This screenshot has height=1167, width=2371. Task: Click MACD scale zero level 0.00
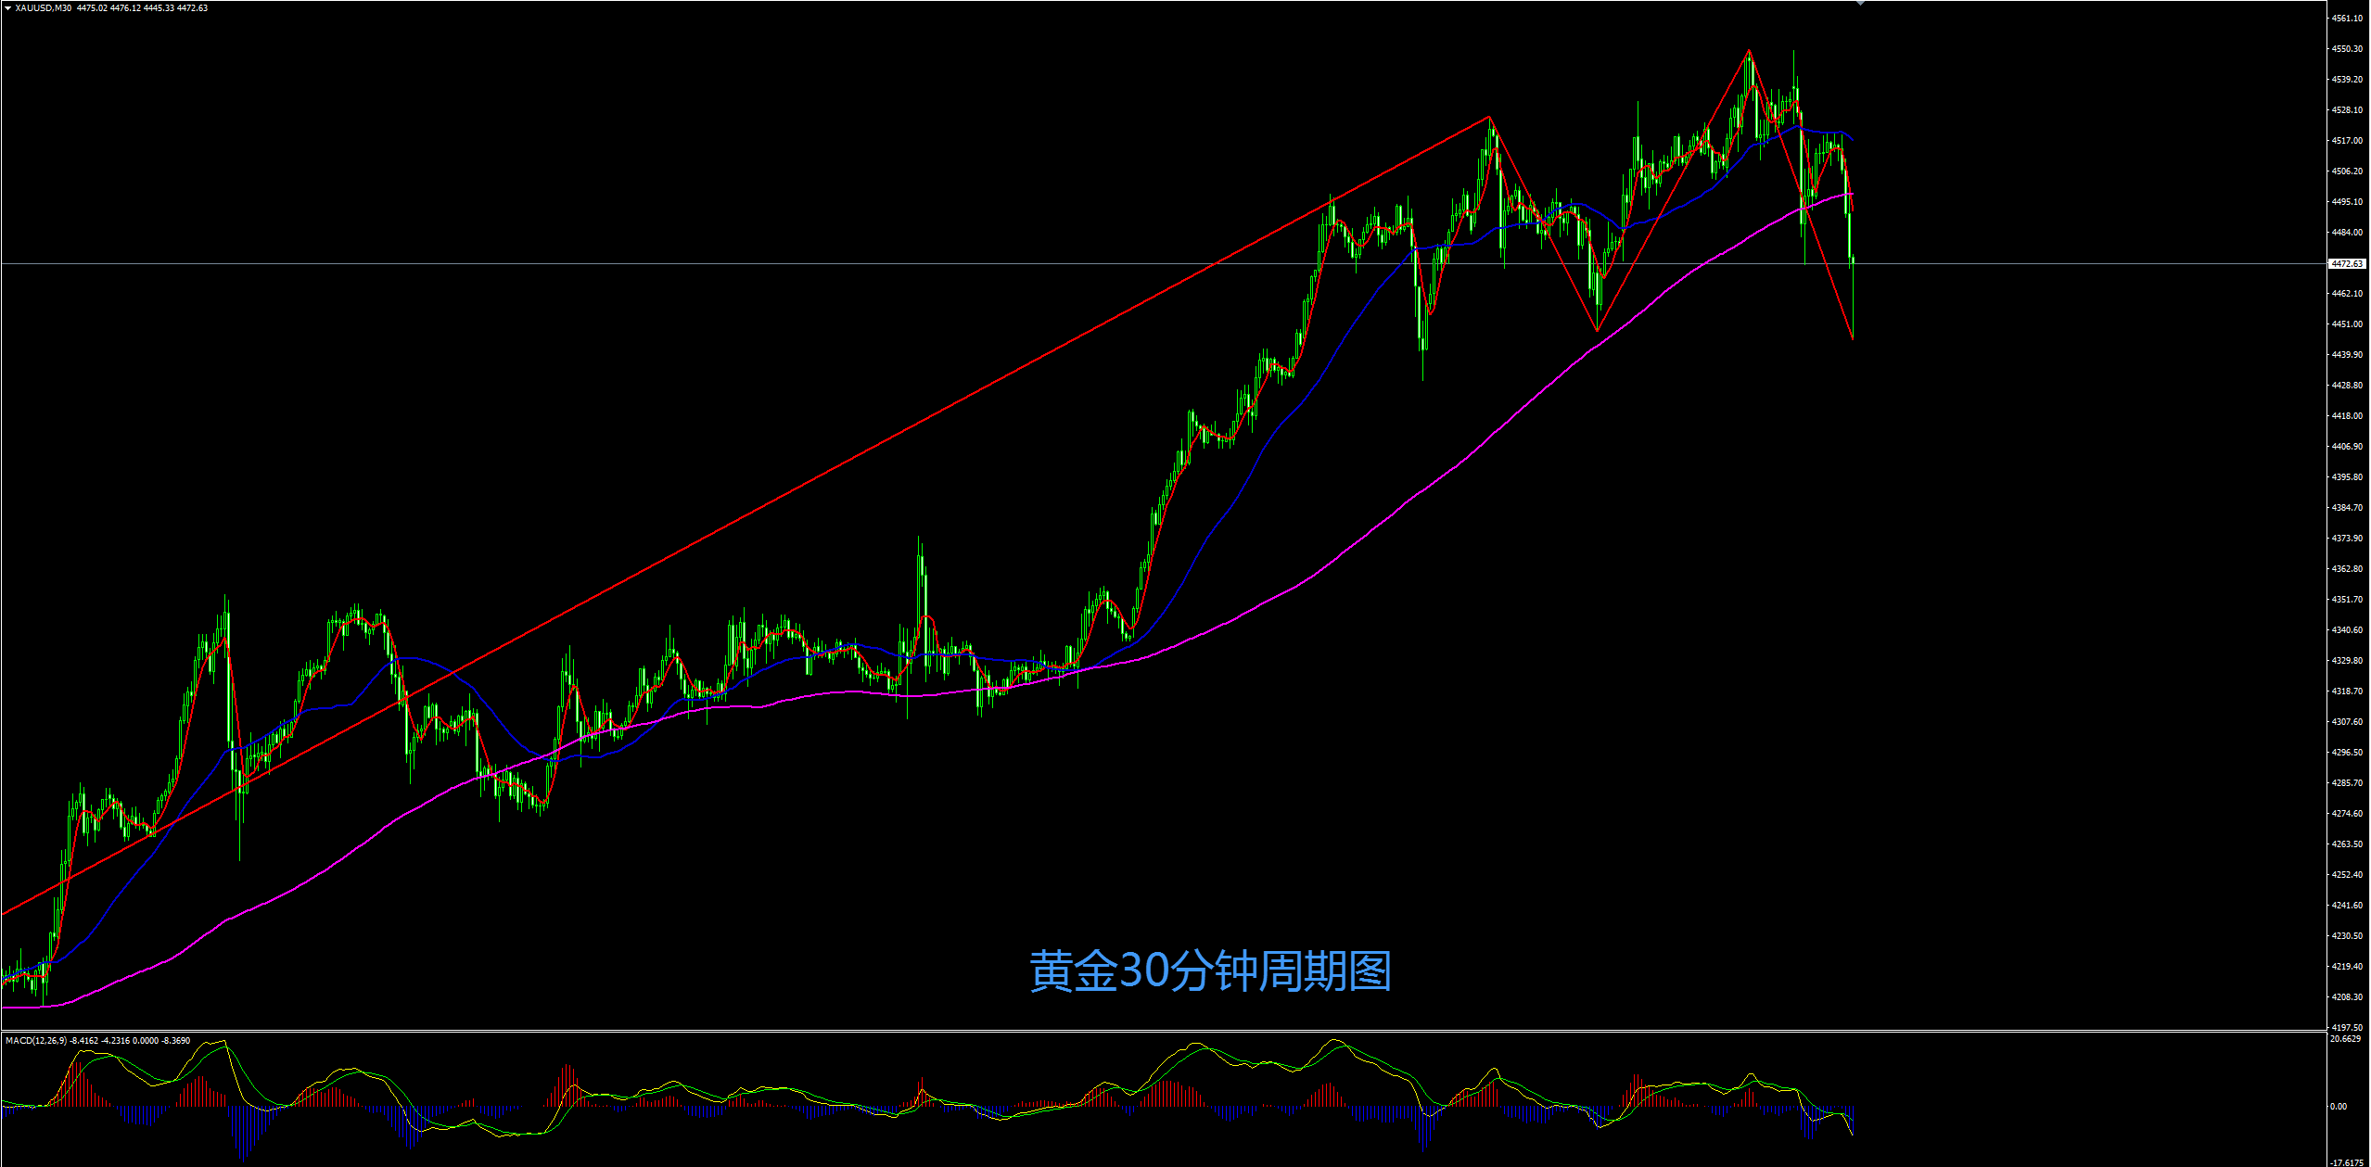click(2339, 1107)
